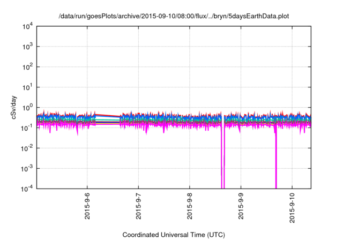Click the 10^3 y-axis tick label

(27, 47)
